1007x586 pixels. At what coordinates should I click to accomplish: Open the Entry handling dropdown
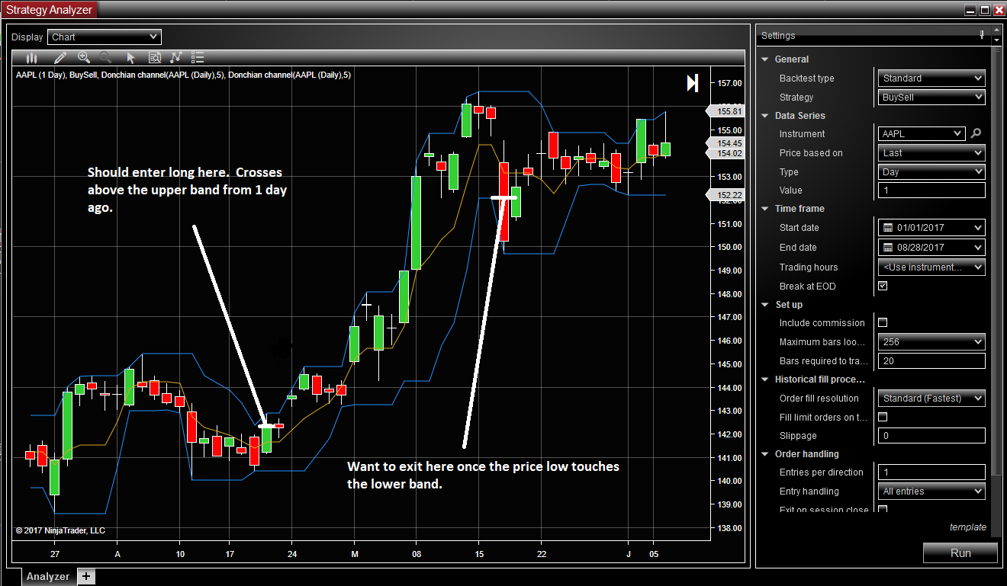[x=931, y=492]
